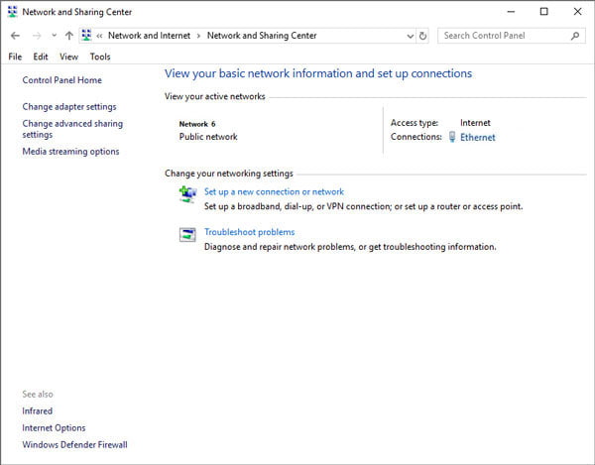The image size is (595, 465).
Task: Click the new connection setup icon
Action: click(187, 194)
